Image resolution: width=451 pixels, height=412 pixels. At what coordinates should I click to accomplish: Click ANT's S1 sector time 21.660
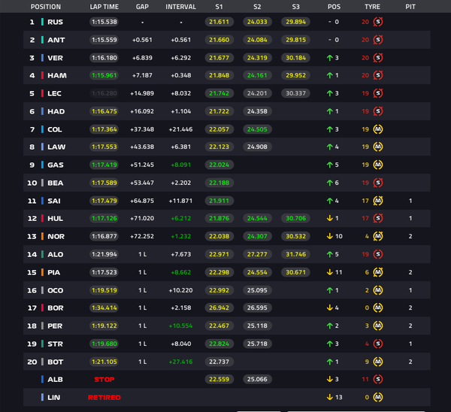pos(219,40)
